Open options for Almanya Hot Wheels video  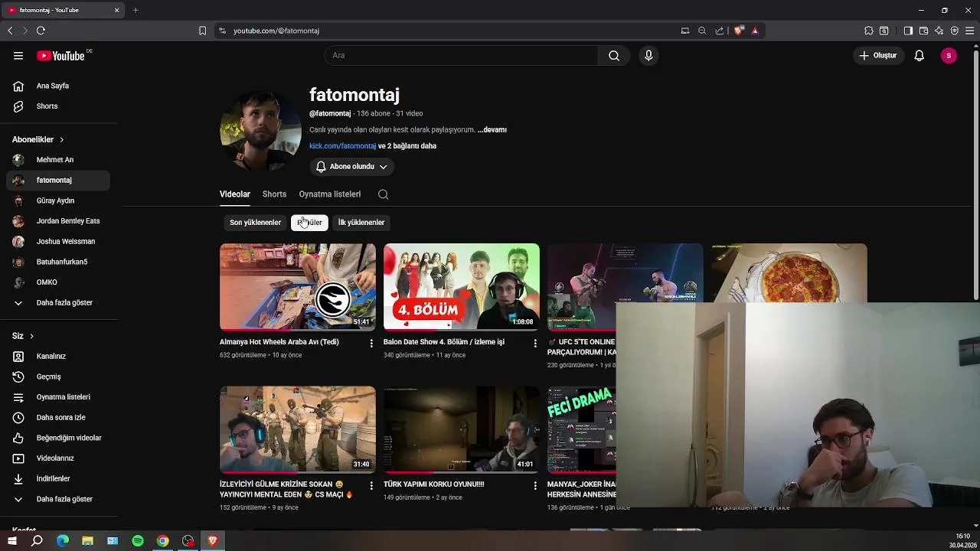click(x=371, y=343)
